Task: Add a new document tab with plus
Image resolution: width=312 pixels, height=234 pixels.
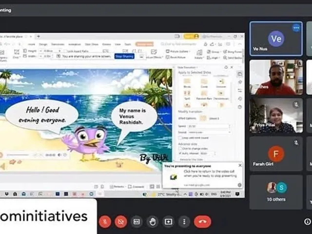Action: [39, 37]
